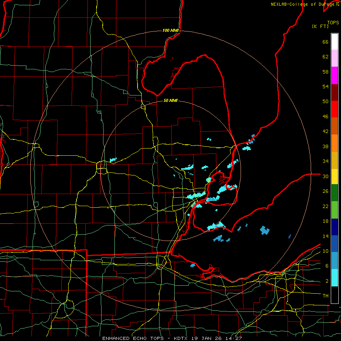The image size is (341, 341).
Task: Click the bright yellow legend swatch
Action: (335, 177)
